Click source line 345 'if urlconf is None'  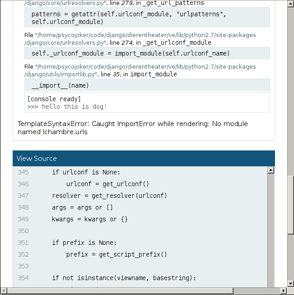pos(86,172)
